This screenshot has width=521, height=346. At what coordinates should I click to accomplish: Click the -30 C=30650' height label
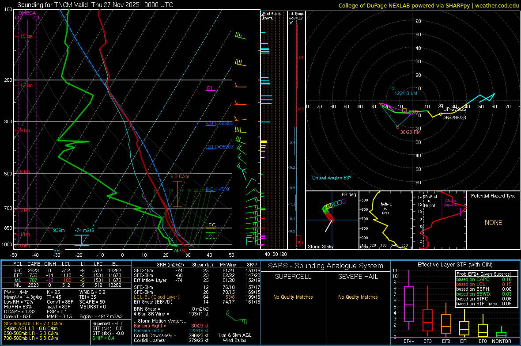click(220, 123)
